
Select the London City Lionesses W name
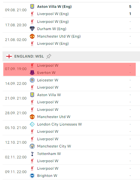tap(59, 124)
